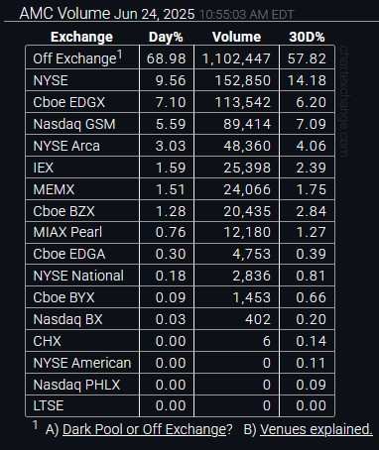Select the Nasdaq PHLX row
Screen dimensions: 379x450
click(181, 385)
